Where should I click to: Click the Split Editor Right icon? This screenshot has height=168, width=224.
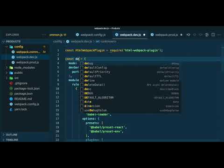213,35
